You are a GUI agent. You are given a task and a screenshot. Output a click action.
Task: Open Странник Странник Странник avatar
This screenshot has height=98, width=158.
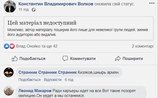click(x=9, y=72)
